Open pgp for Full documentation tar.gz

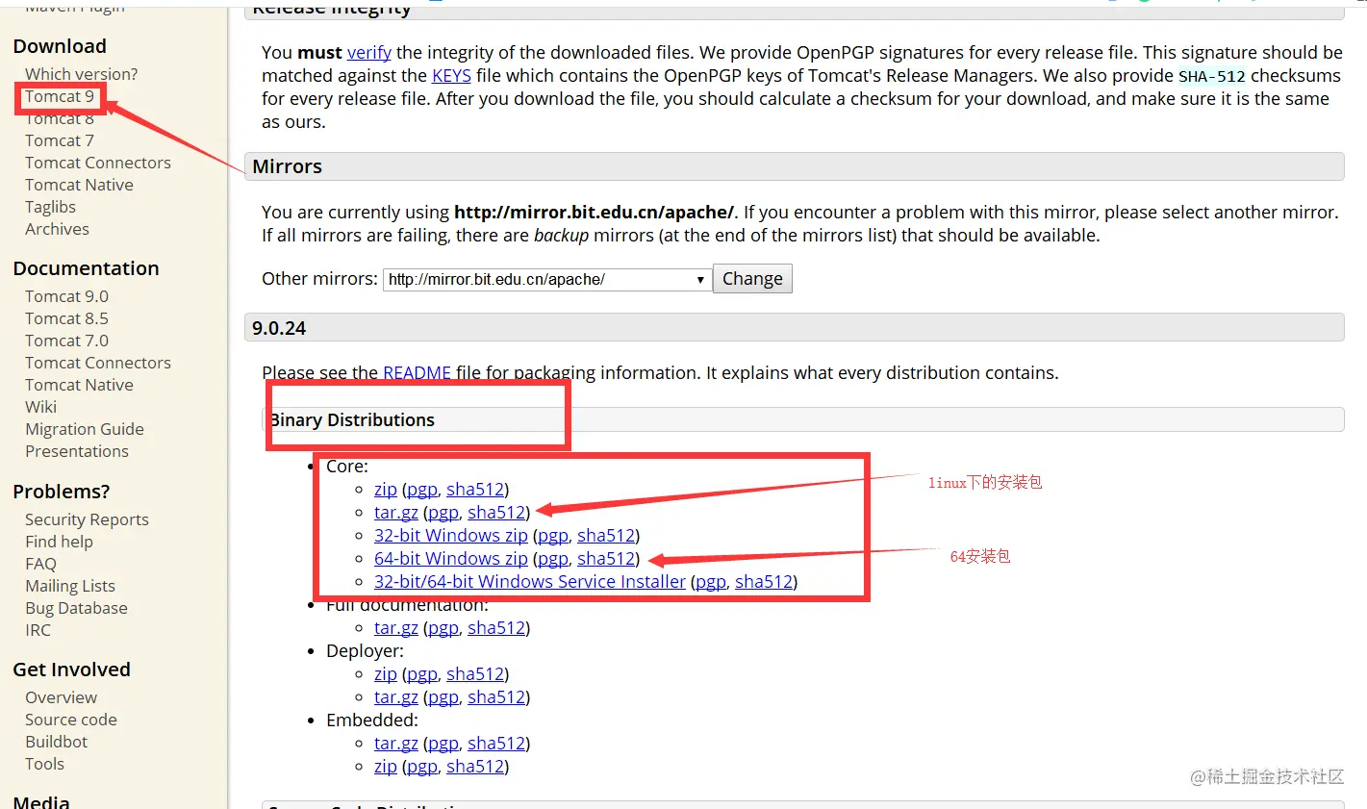pyautogui.click(x=443, y=628)
